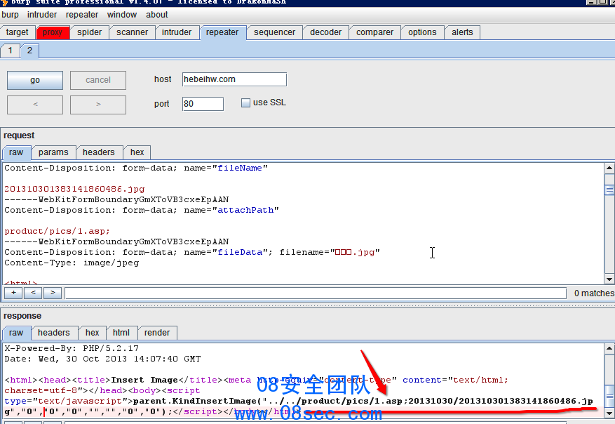
Task: Click the fileData form field name
Action: tap(240, 253)
